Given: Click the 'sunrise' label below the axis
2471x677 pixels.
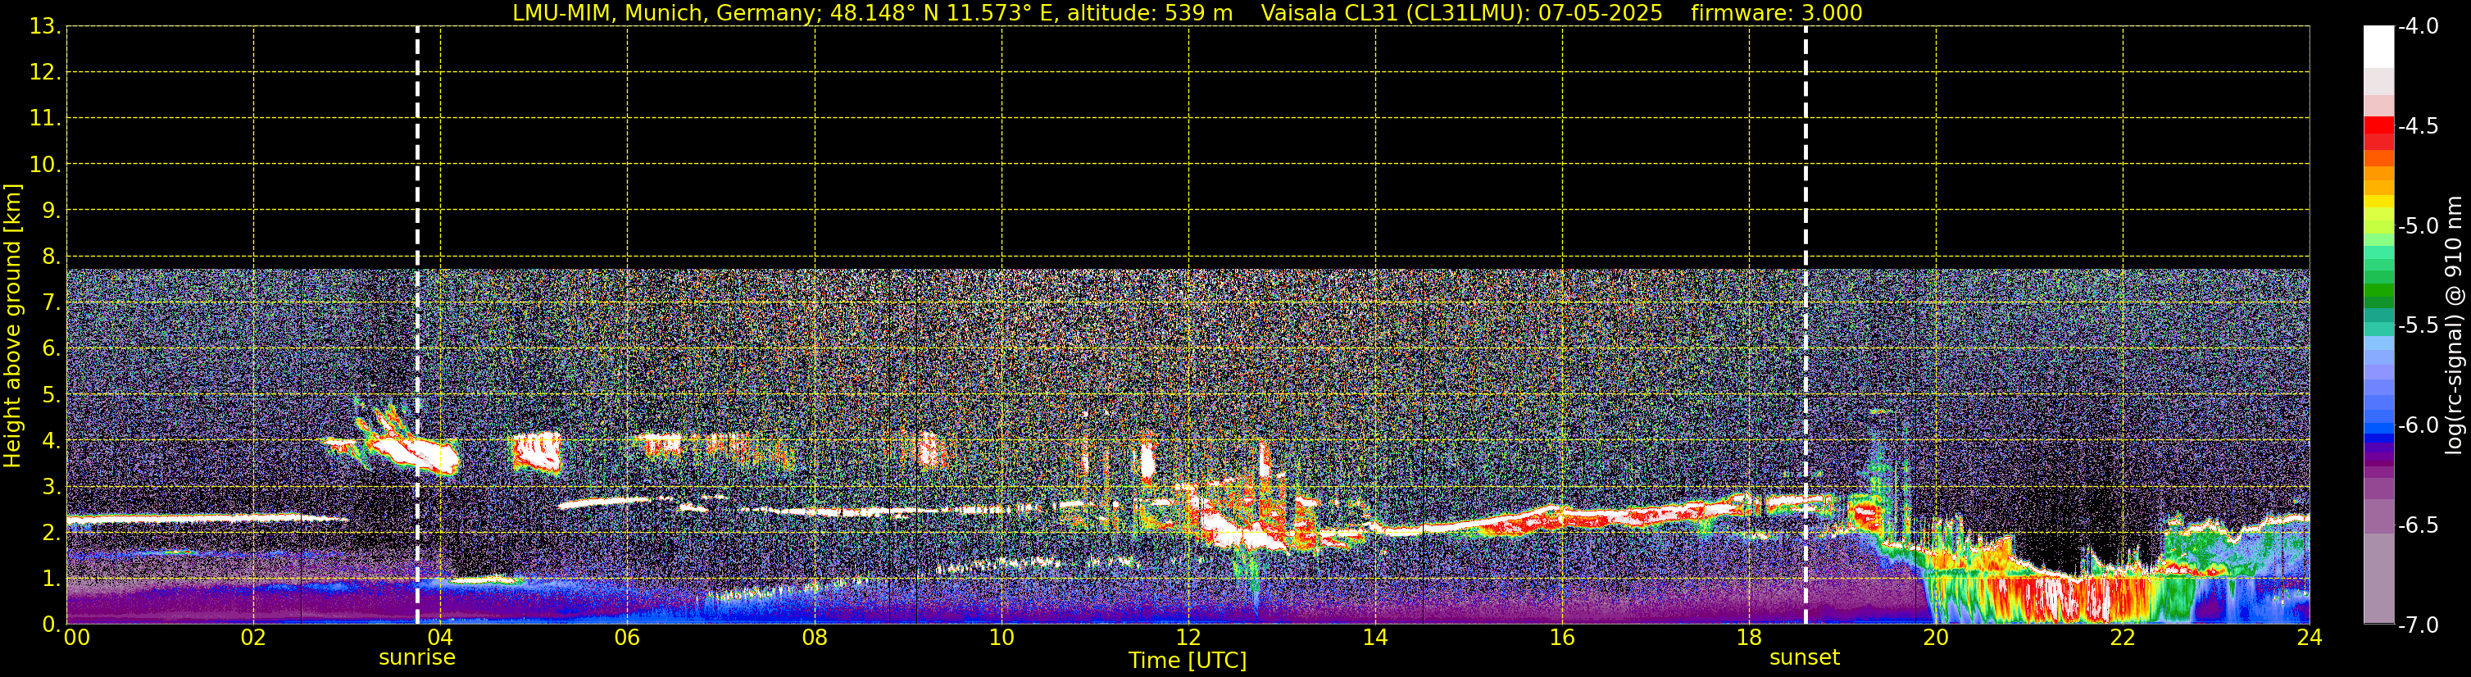Looking at the screenshot, I should pyautogui.click(x=417, y=658).
